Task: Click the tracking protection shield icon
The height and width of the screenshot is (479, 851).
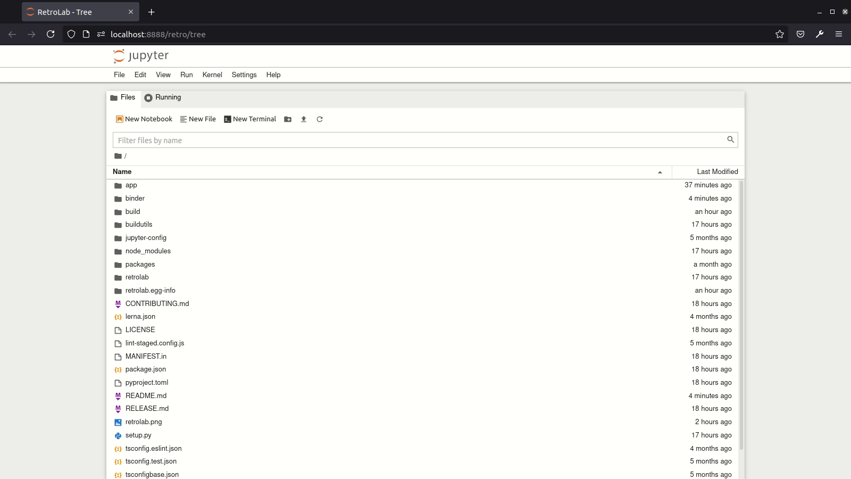Action: 71,34
